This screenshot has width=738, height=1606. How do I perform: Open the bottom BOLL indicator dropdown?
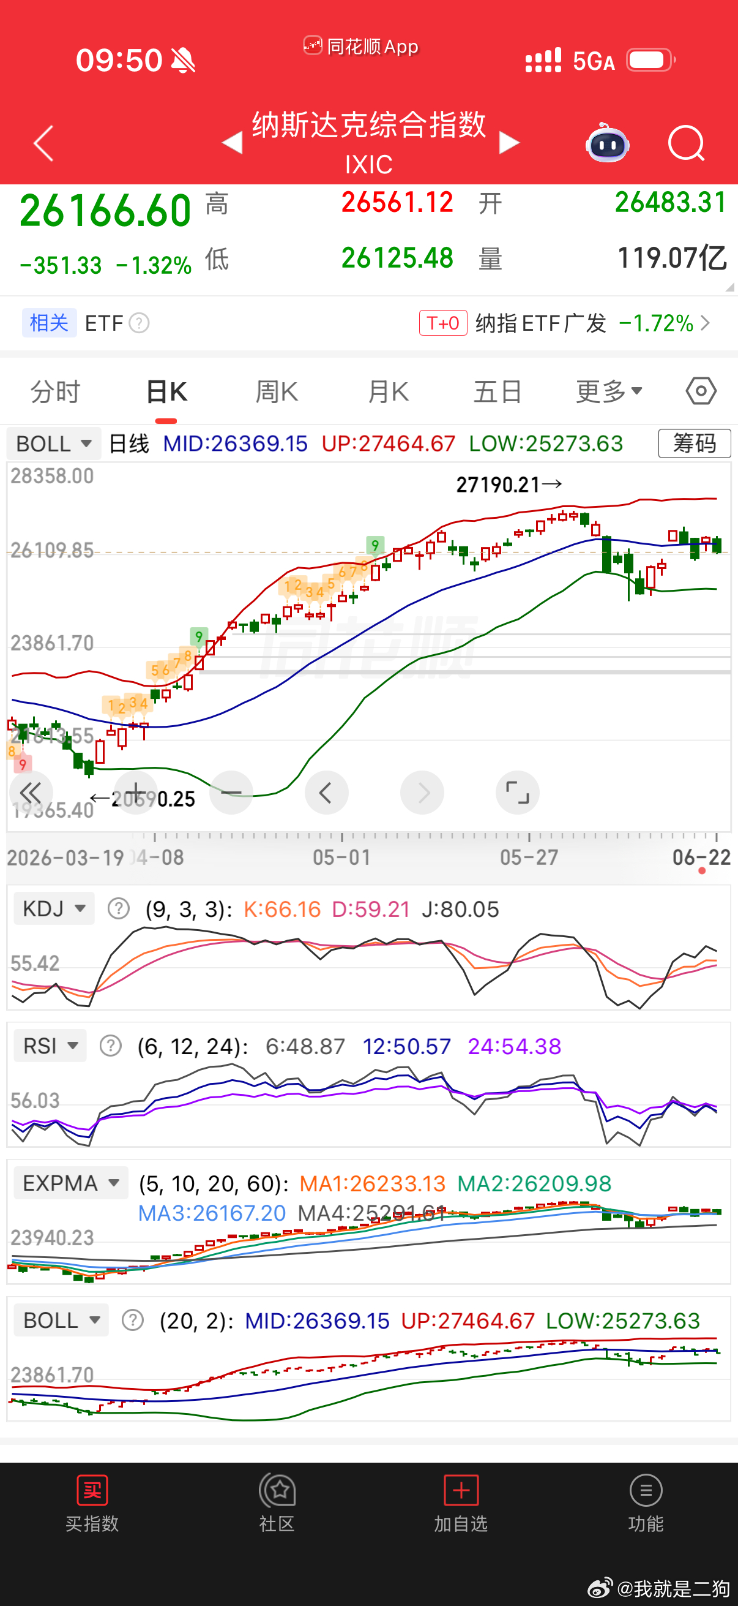tap(61, 1320)
